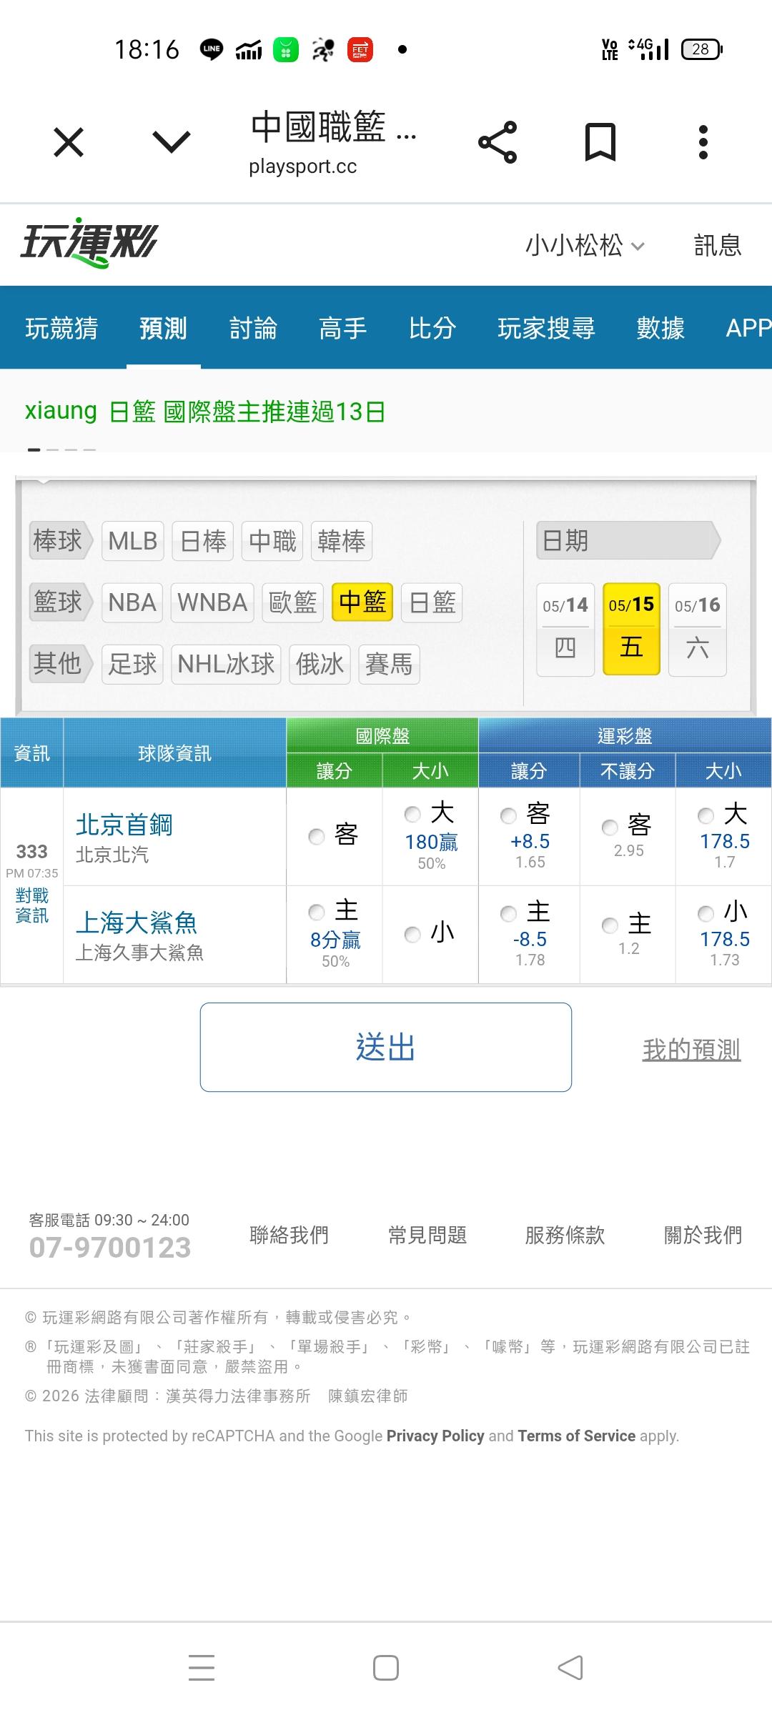Bookmark this page with the bookmark icon
The height and width of the screenshot is (1715, 772).
[600, 142]
